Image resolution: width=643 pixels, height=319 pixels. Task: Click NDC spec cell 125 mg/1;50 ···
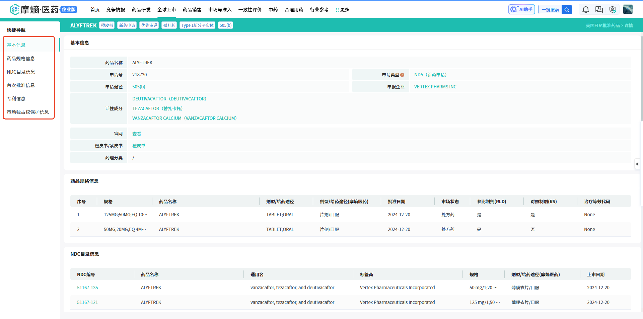tap(485, 302)
